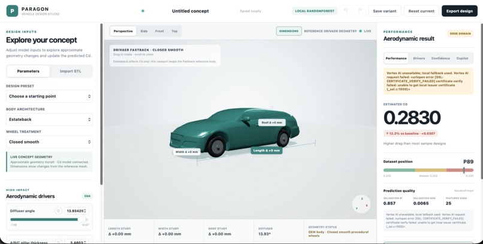The image size is (483, 244).
Task: Undo the last change
Action: click(x=346, y=11)
